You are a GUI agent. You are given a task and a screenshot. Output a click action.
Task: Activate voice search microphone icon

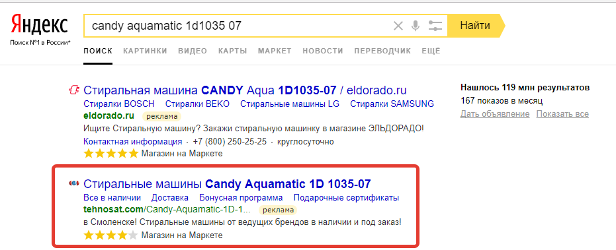click(x=416, y=26)
